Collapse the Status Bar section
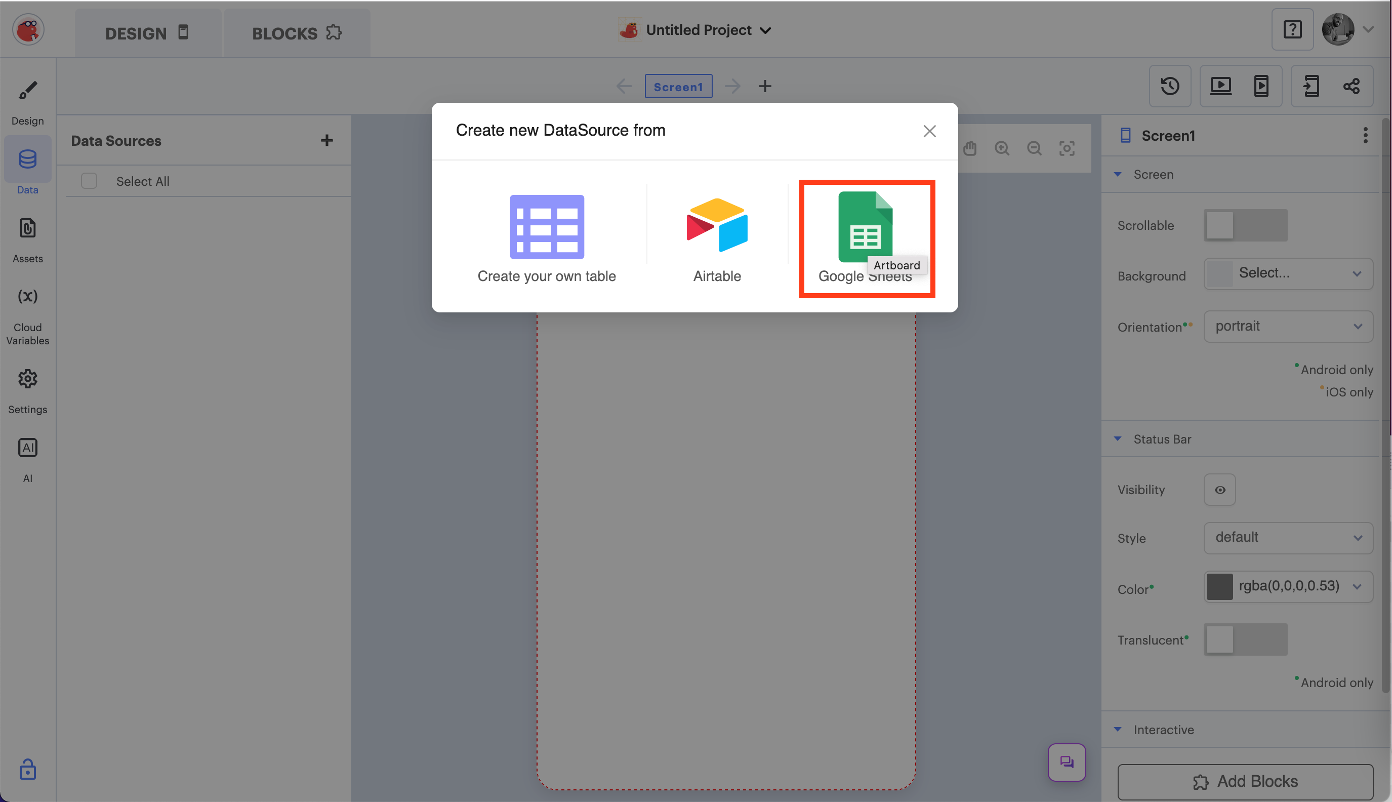Screen dimensions: 1392x802 click(x=1117, y=439)
